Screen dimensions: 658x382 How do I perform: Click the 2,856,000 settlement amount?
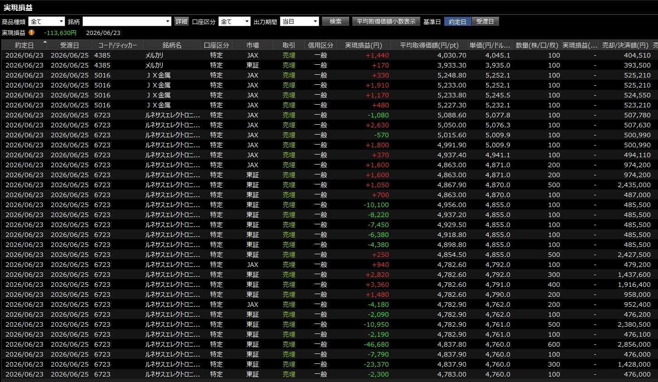634,344
